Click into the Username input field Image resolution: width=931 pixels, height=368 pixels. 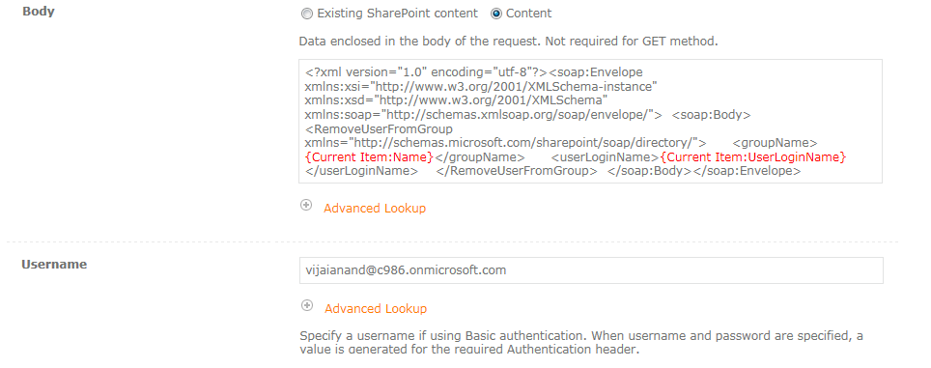pos(591,270)
